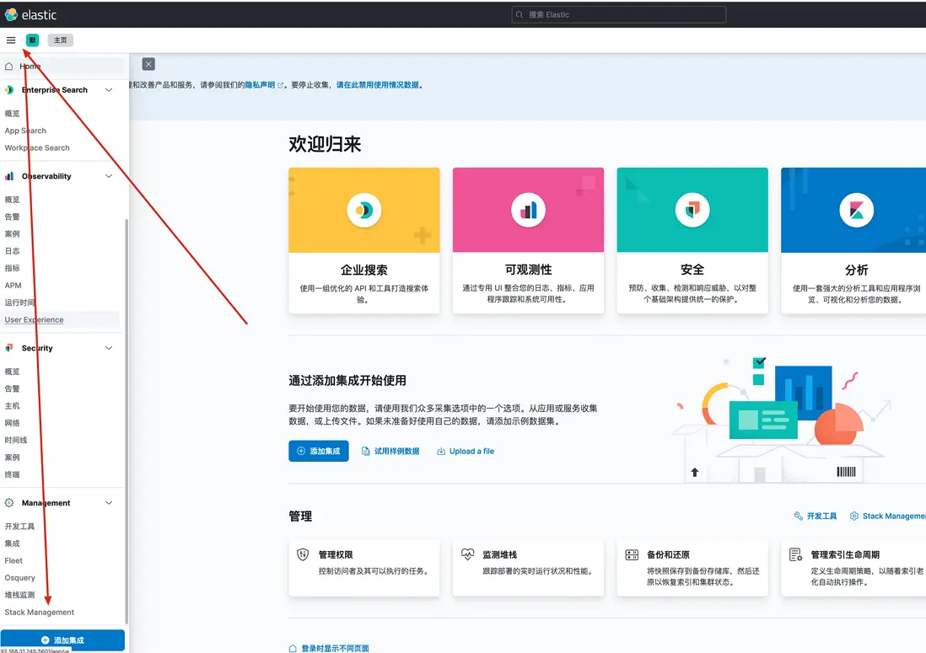The width and height of the screenshot is (926, 653).
Task: Open 概览 under Security
Action: click(13, 371)
